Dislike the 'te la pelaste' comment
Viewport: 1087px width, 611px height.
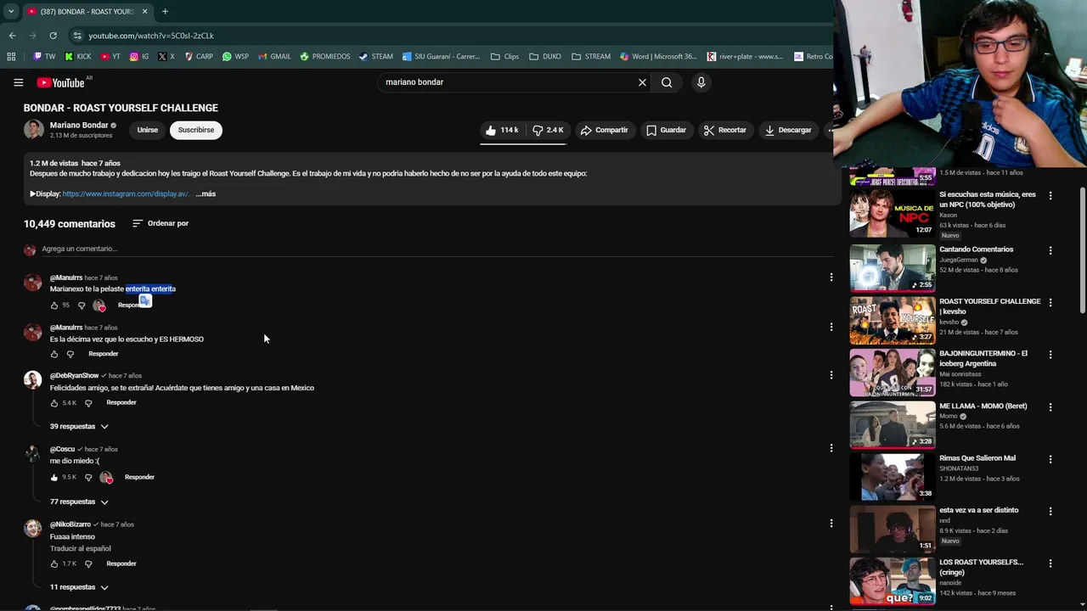coord(82,305)
